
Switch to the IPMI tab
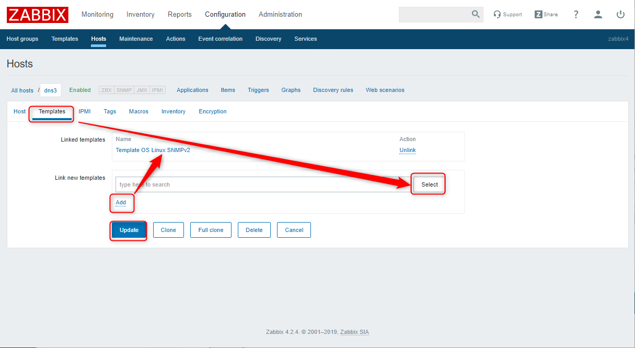pyautogui.click(x=85, y=111)
